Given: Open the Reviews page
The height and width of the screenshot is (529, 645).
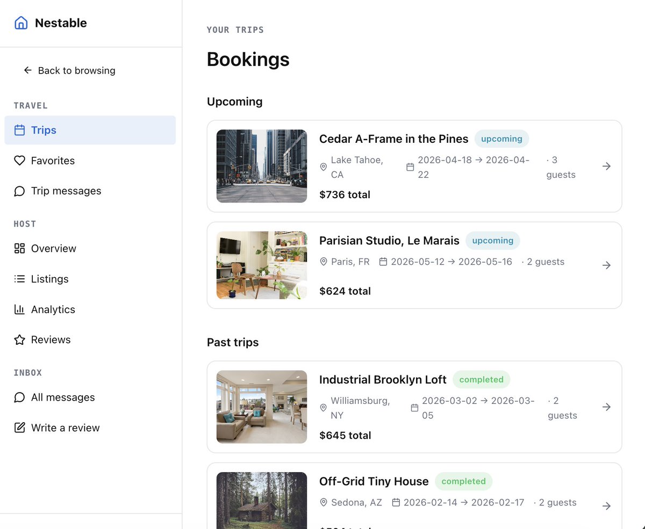Looking at the screenshot, I should click(x=90, y=339).
